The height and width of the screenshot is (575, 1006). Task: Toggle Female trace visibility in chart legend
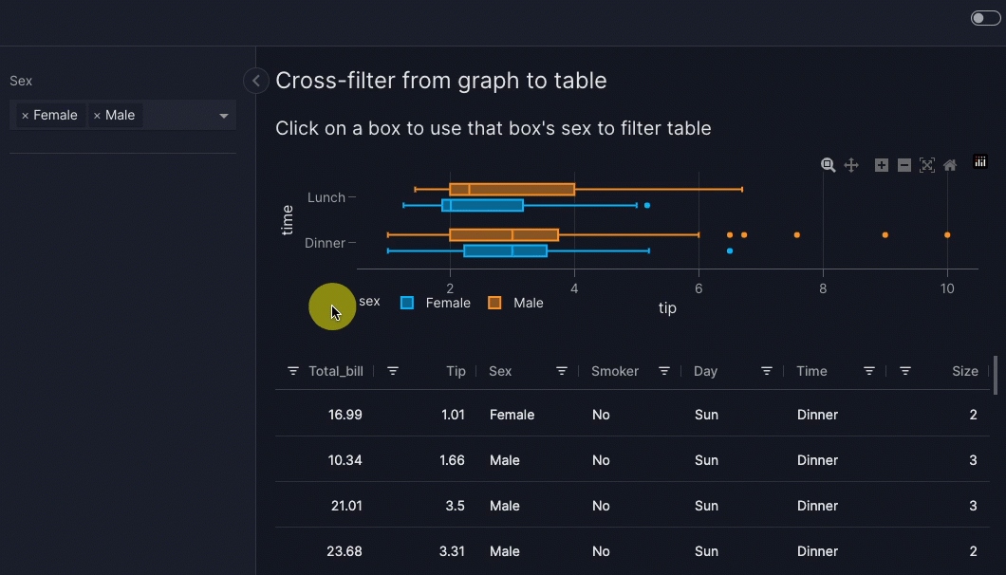(x=437, y=303)
